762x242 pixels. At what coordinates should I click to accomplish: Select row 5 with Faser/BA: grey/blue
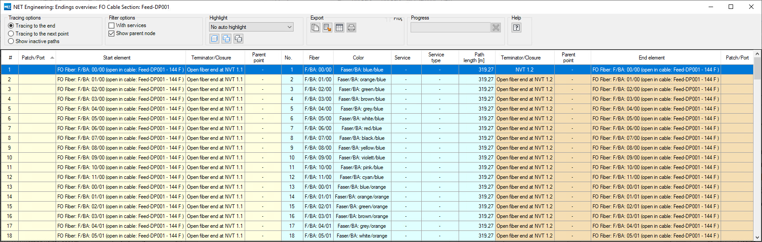362,109
